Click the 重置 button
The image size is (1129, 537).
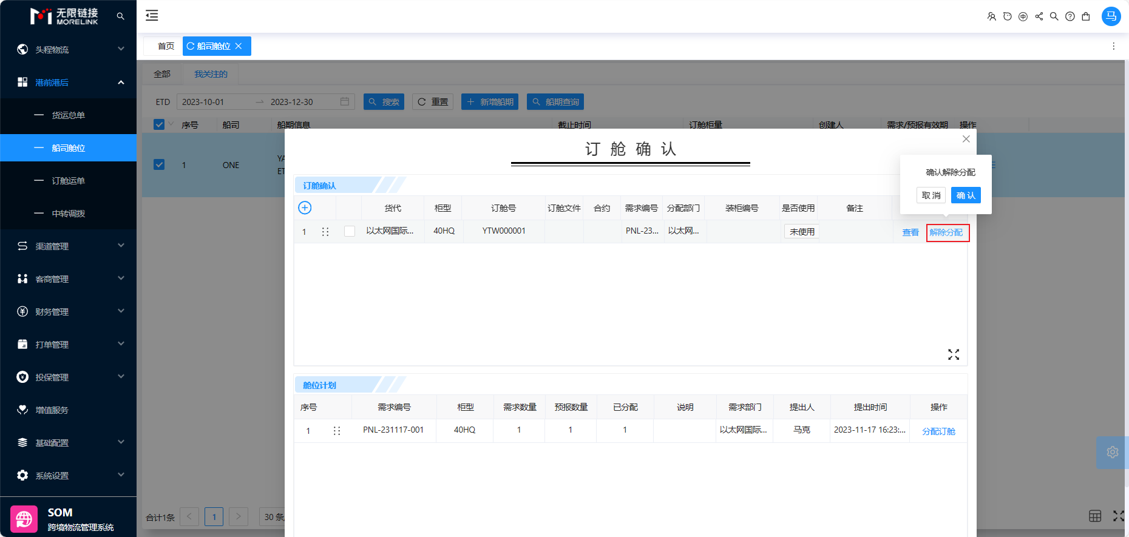[x=433, y=102]
